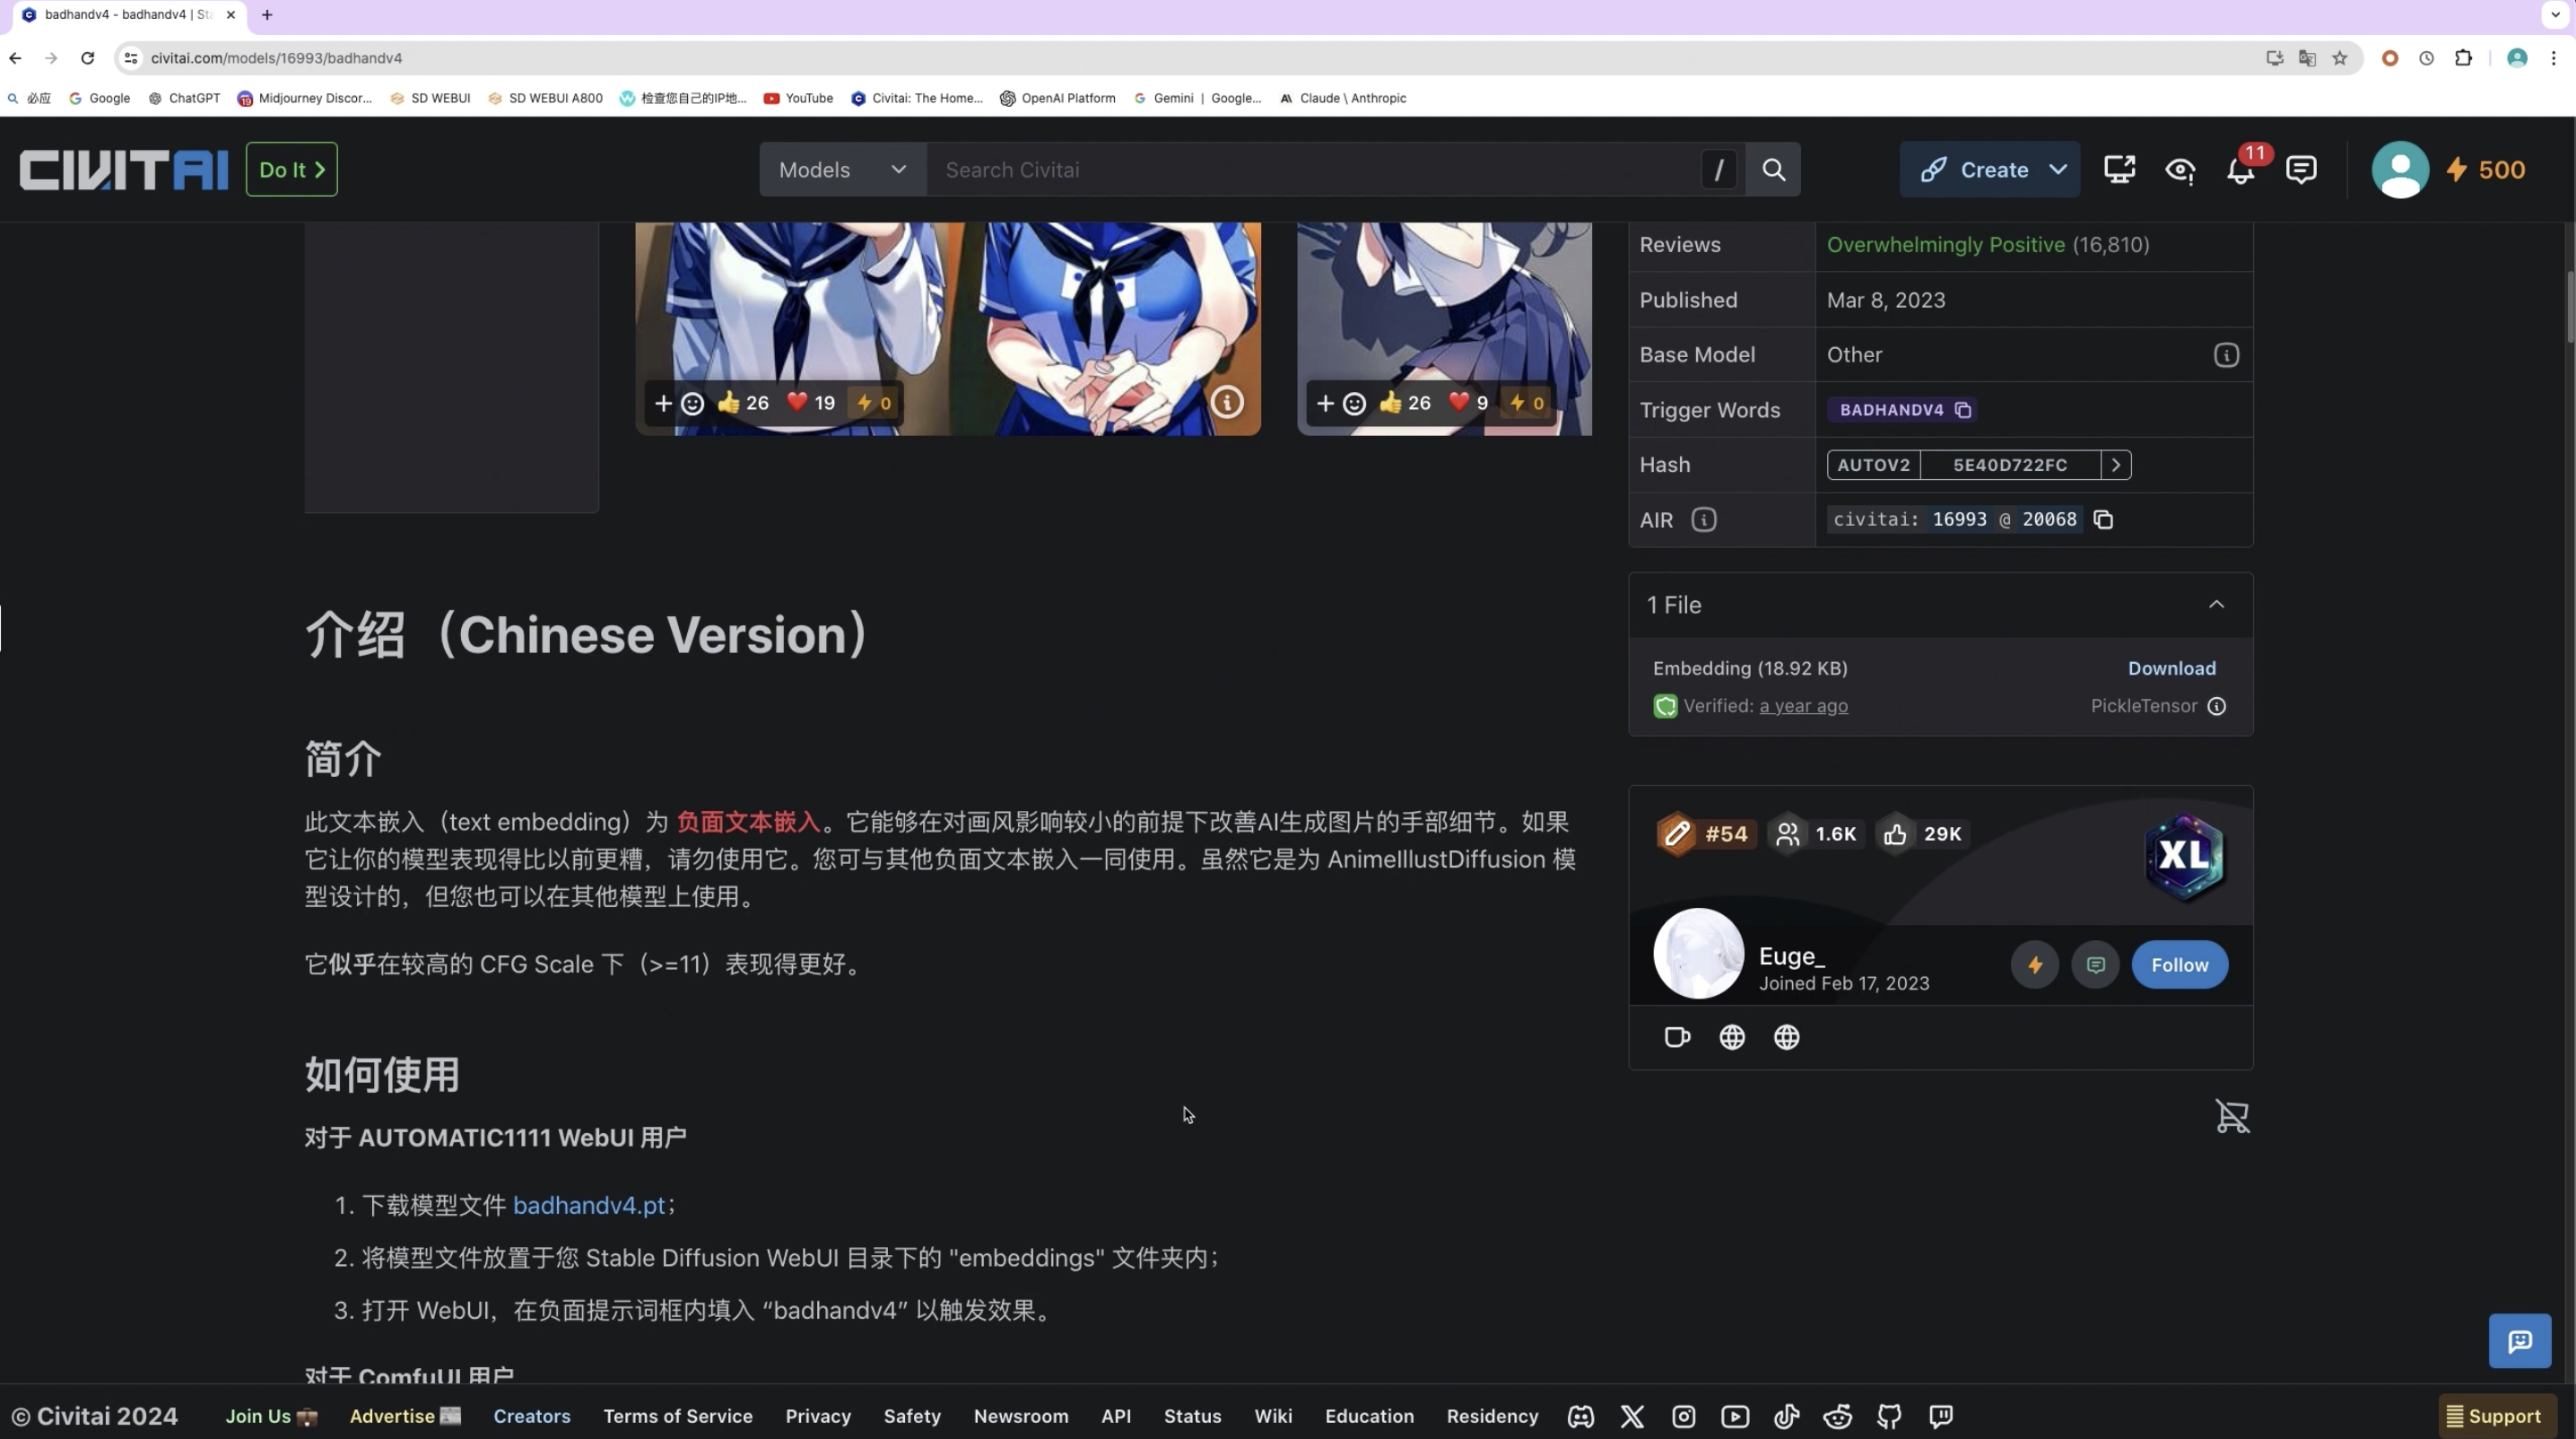The image size is (2576, 1439).
Task: Open the API footer link
Action: [x=1116, y=1416]
